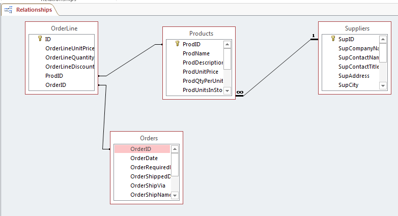Click the primary key icon beside ID in OrderLine
The image size is (398, 216).
(x=40, y=39)
